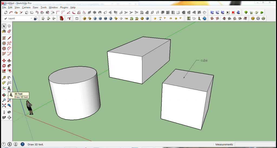Select the arrow Select tool
Image resolution: width=277 pixels, height=148 pixels.
[x=4, y=26]
